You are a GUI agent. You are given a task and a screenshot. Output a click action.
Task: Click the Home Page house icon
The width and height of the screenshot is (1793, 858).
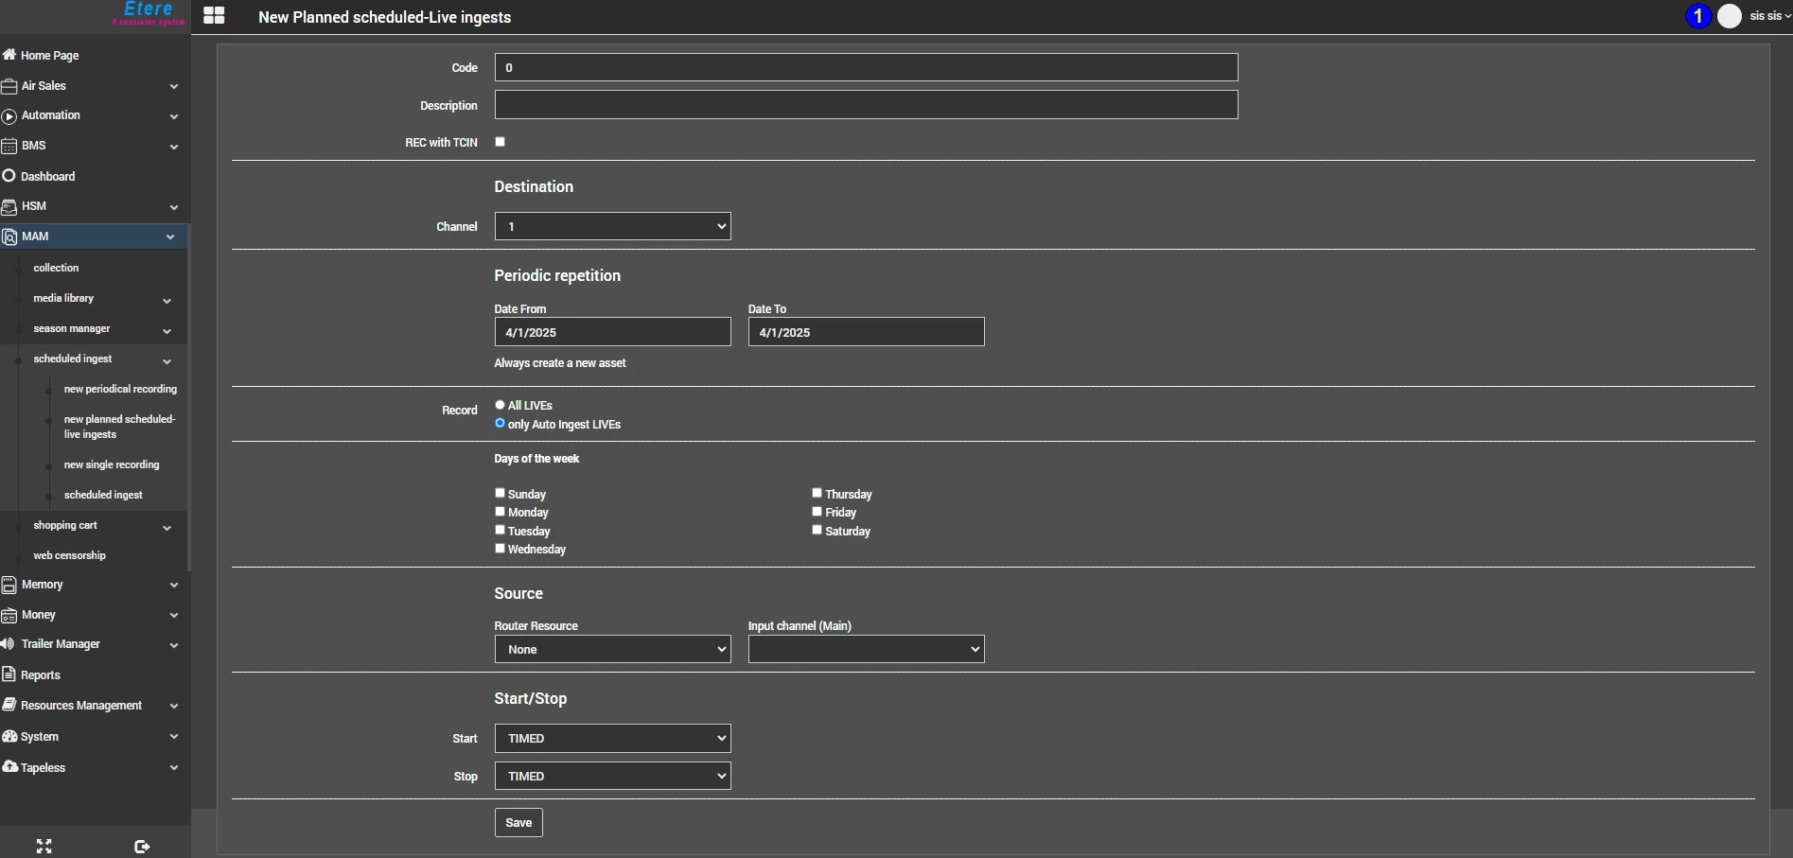click(9, 55)
